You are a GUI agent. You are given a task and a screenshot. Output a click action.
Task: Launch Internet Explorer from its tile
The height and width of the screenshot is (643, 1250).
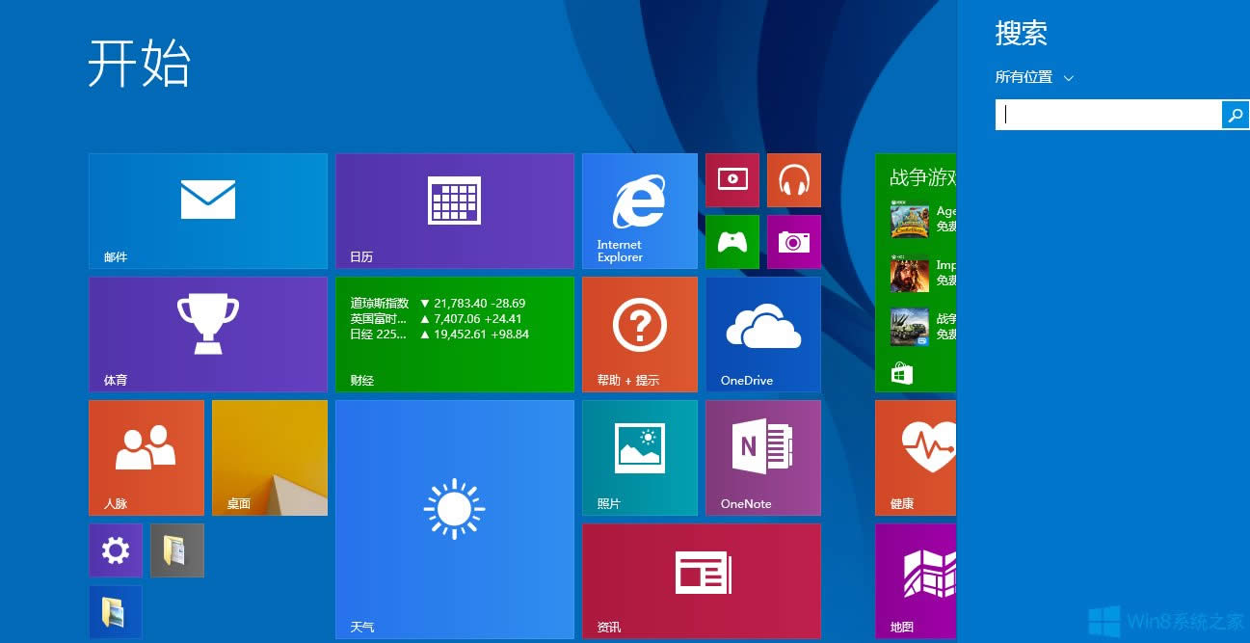(x=639, y=210)
